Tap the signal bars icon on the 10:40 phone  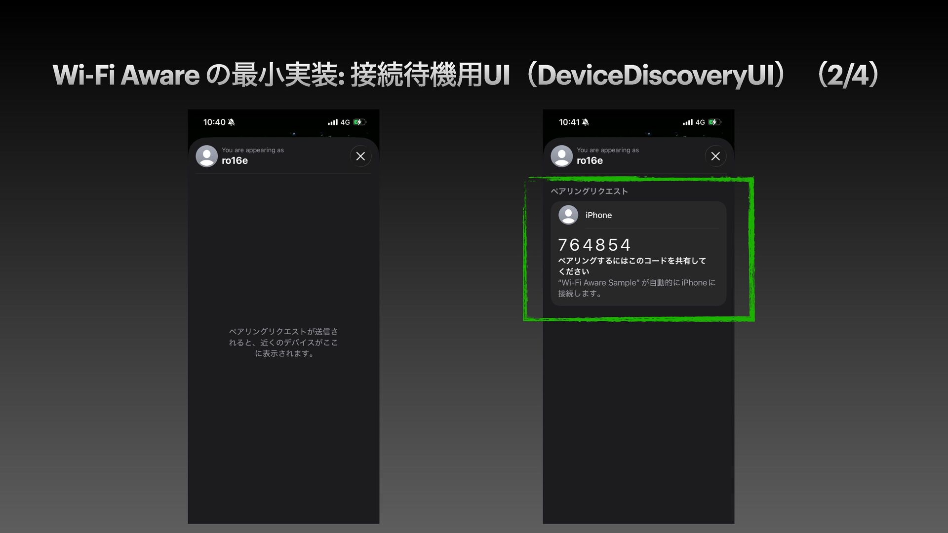point(333,122)
